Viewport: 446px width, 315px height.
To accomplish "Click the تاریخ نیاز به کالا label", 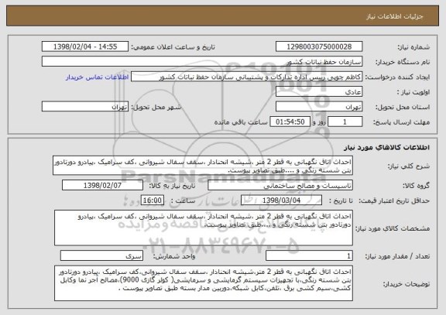I will [173, 186].
